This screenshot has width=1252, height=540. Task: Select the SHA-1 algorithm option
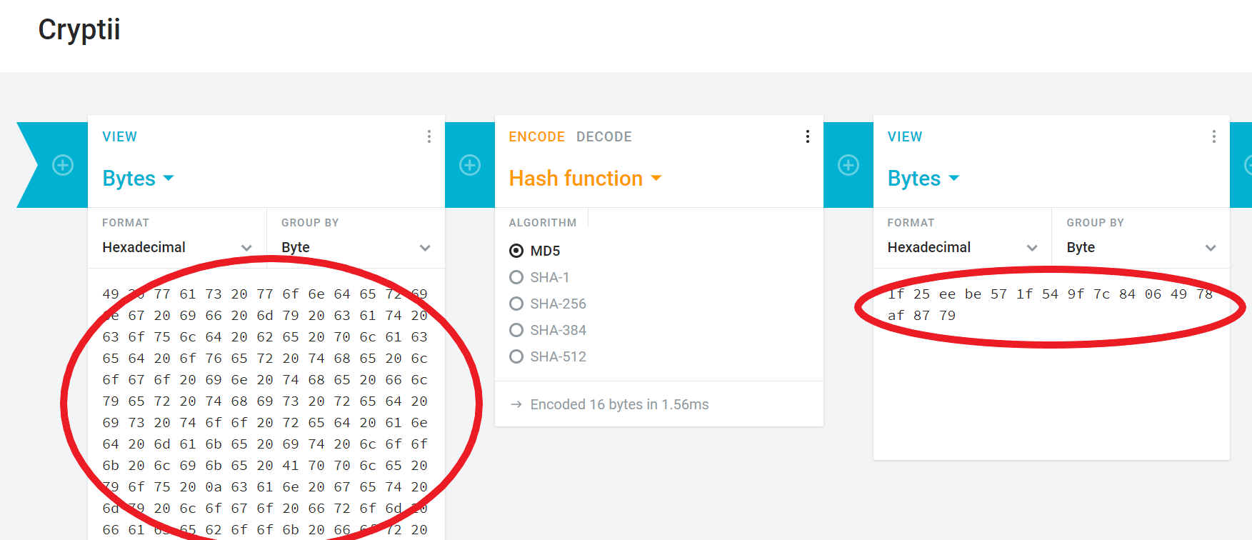tap(539, 277)
